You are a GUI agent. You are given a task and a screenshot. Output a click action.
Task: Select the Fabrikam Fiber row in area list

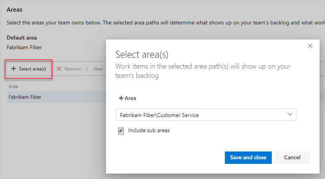pyautogui.click(x=25, y=97)
